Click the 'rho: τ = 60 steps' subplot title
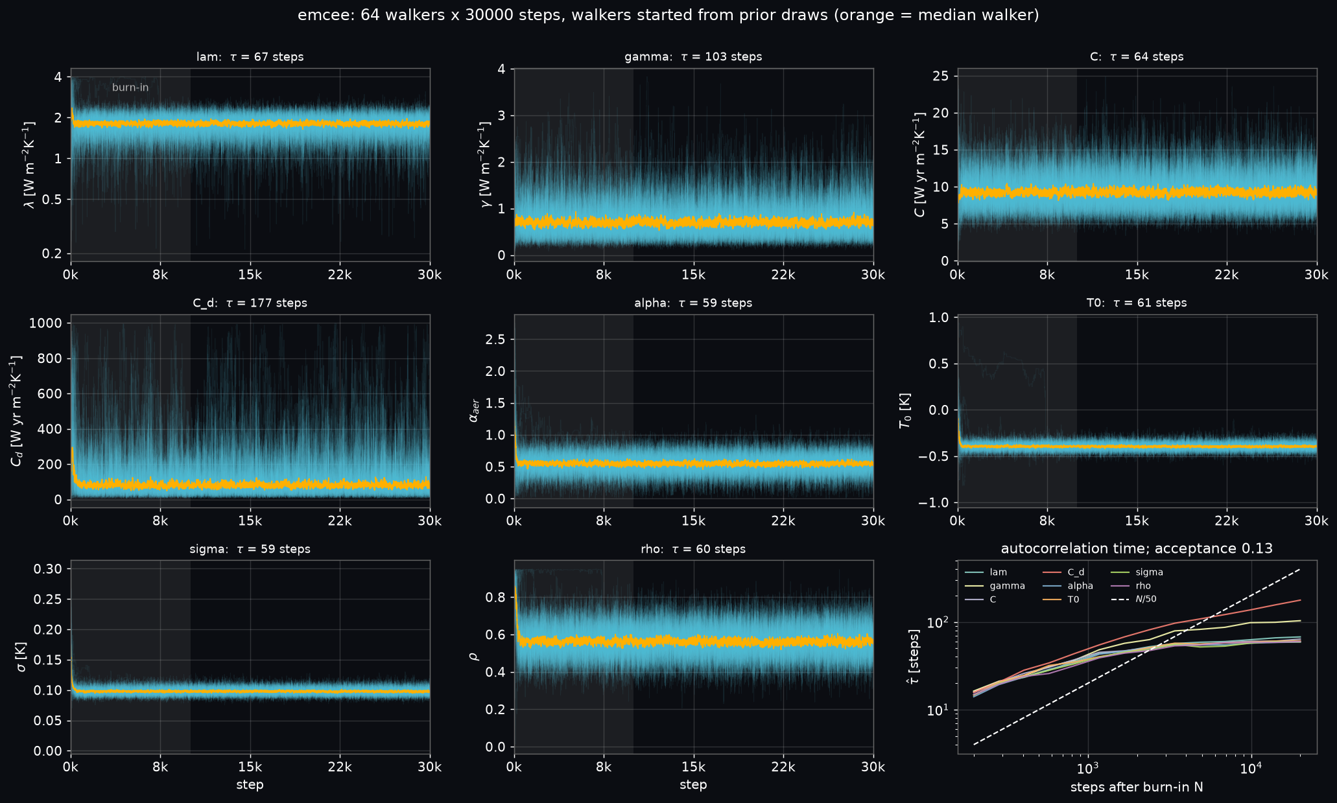The image size is (1337, 803). tap(693, 550)
